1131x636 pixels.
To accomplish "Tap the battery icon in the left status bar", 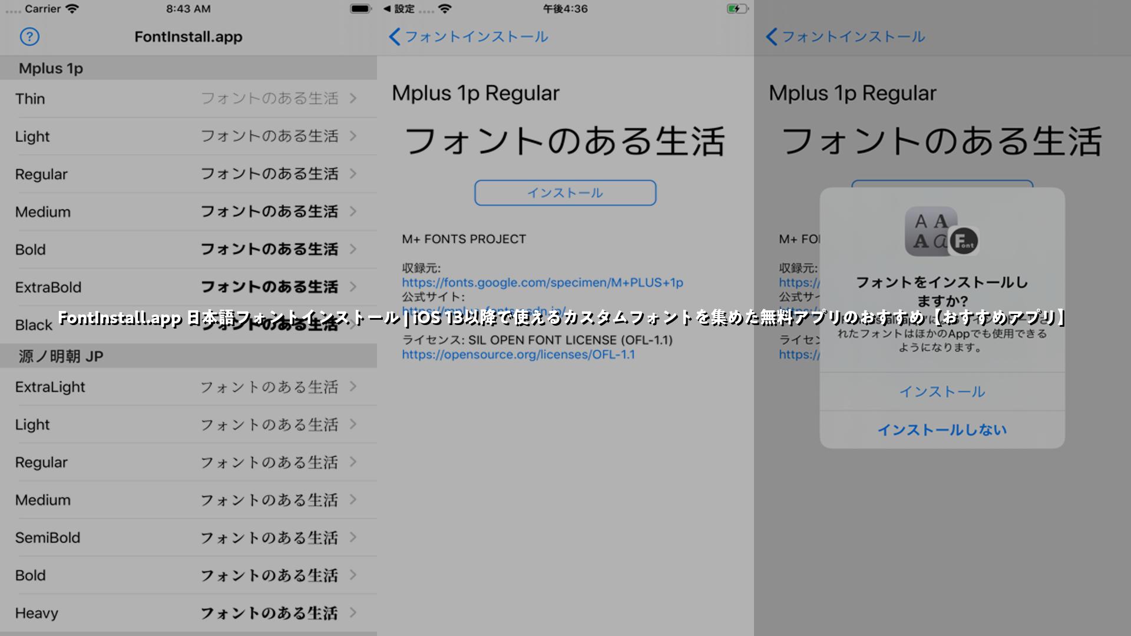I will pyautogui.click(x=361, y=9).
